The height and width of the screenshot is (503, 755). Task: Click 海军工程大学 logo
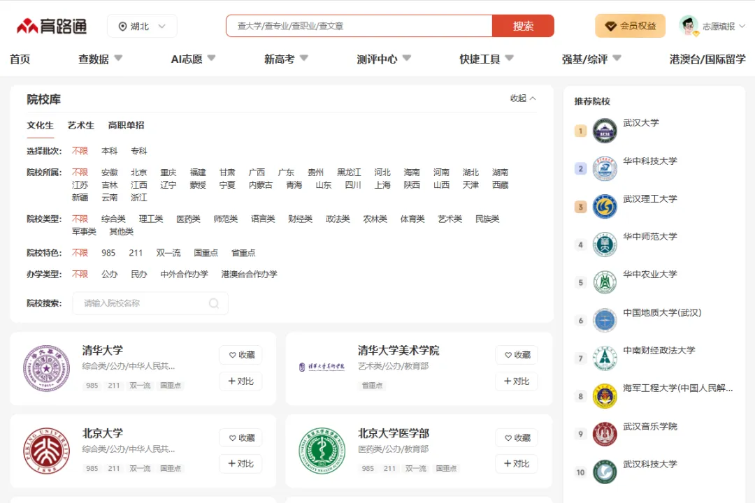(x=605, y=396)
